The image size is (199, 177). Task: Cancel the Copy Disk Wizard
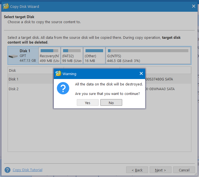(x=184, y=170)
